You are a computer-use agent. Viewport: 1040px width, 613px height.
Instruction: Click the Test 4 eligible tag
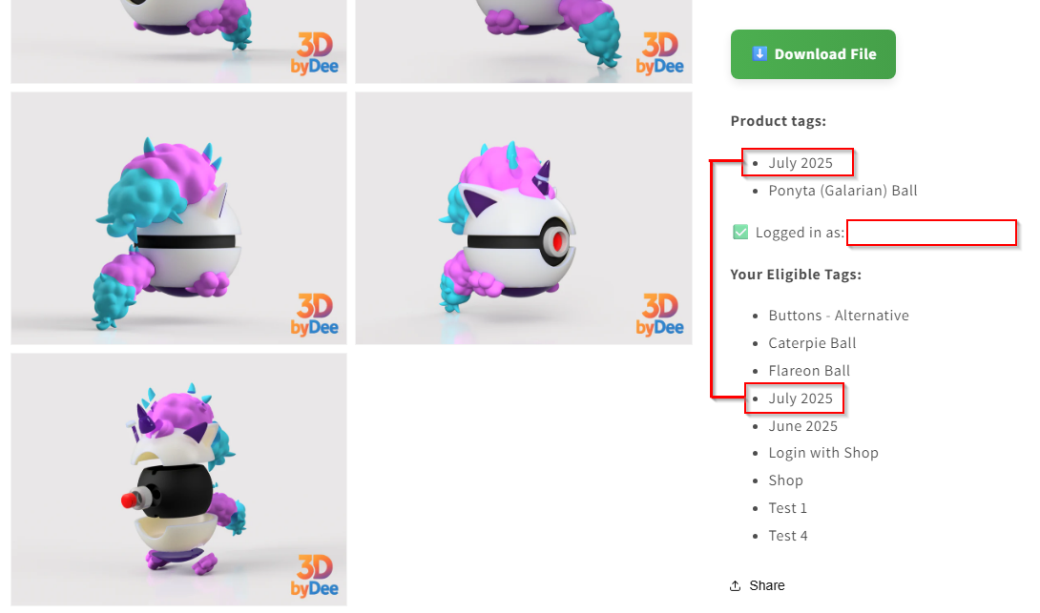(787, 536)
